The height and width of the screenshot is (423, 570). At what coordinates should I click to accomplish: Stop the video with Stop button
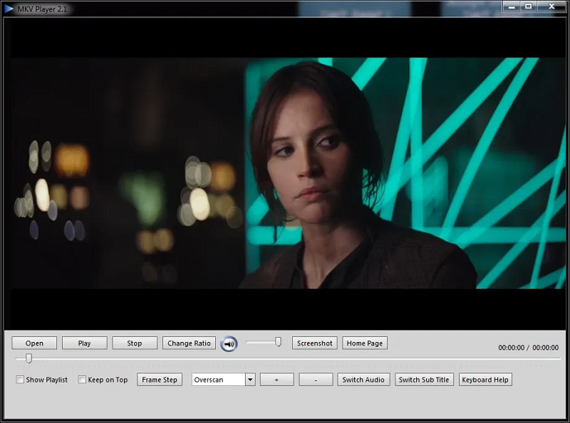(x=134, y=343)
